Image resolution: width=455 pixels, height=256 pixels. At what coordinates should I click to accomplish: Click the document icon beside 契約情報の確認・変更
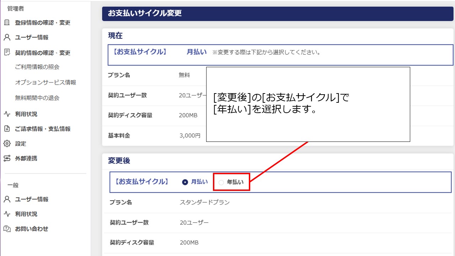click(x=7, y=53)
